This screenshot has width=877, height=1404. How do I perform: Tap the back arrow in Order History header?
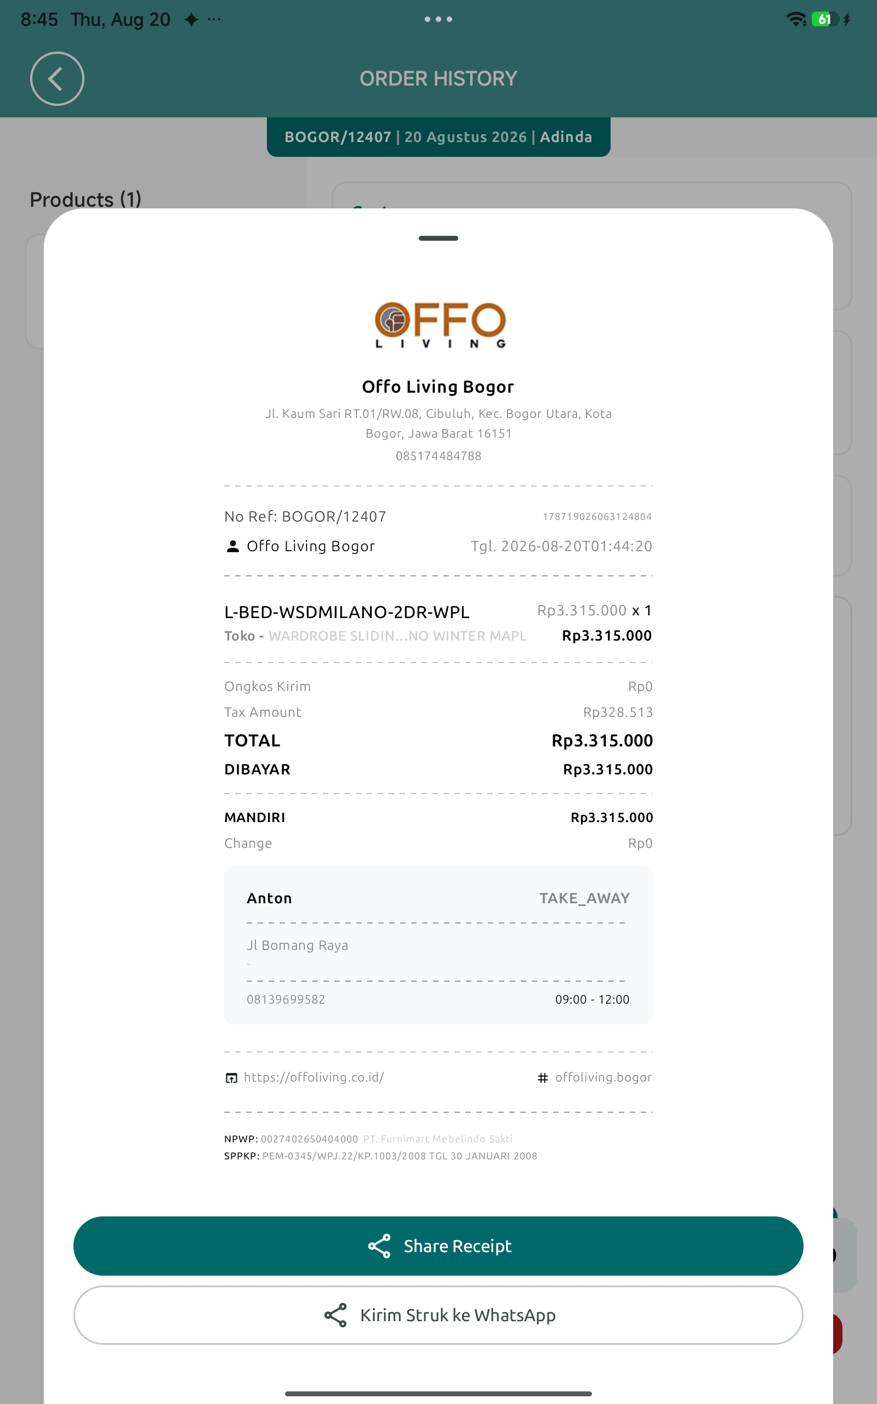point(57,79)
